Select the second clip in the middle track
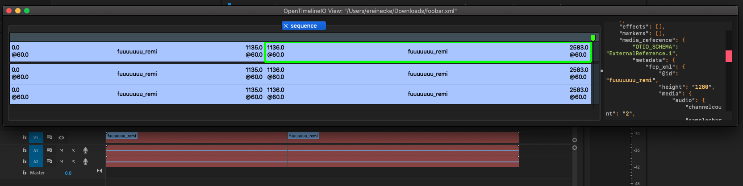The image size is (743, 186). [428, 74]
